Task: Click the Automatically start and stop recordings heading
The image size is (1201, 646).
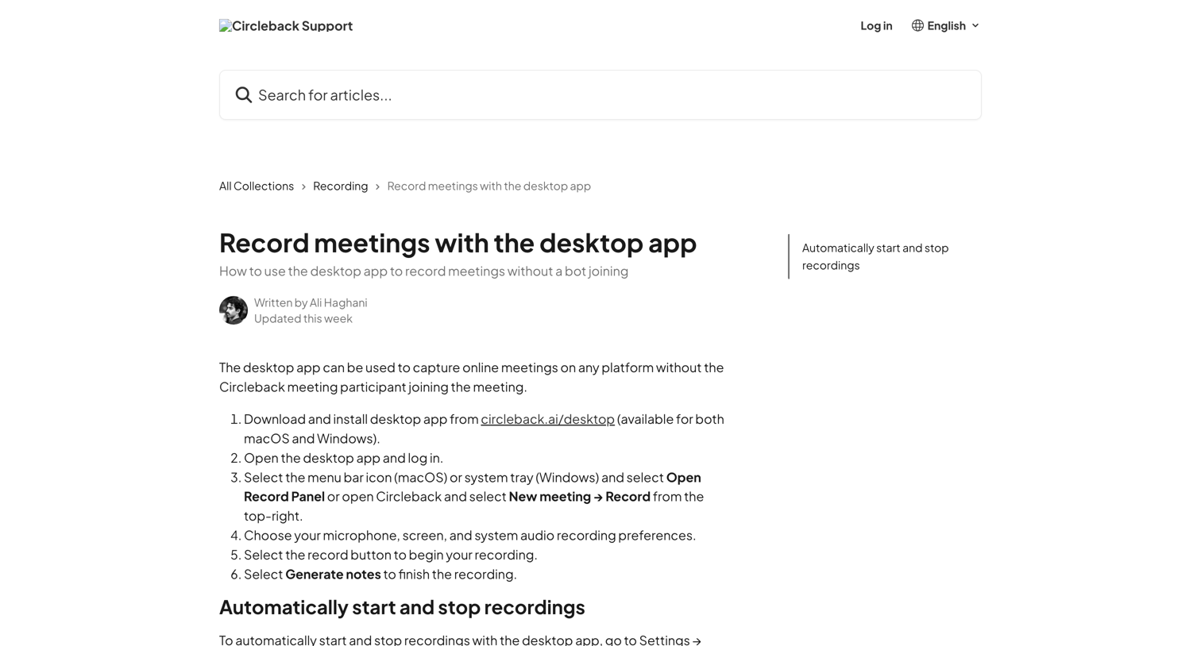Action: click(x=402, y=607)
